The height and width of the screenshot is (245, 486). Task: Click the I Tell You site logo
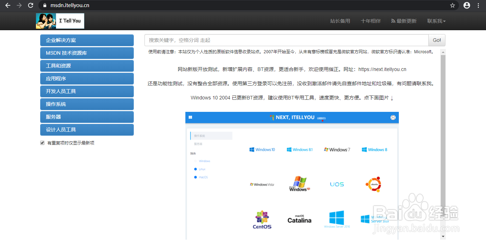(60, 21)
